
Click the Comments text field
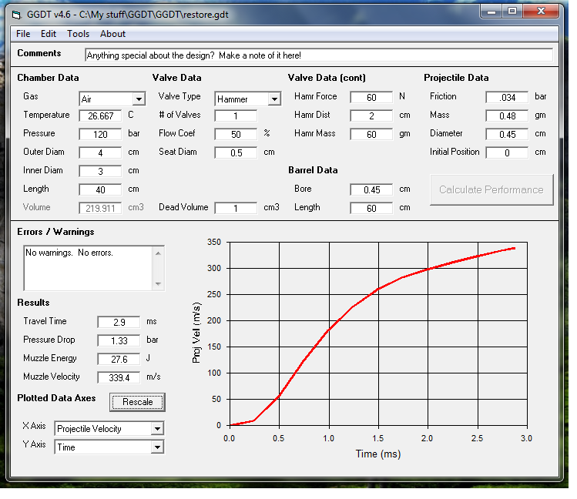click(318, 55)
